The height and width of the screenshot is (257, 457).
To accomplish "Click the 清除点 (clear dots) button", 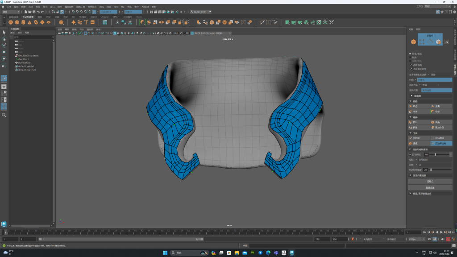I will 430,181.
